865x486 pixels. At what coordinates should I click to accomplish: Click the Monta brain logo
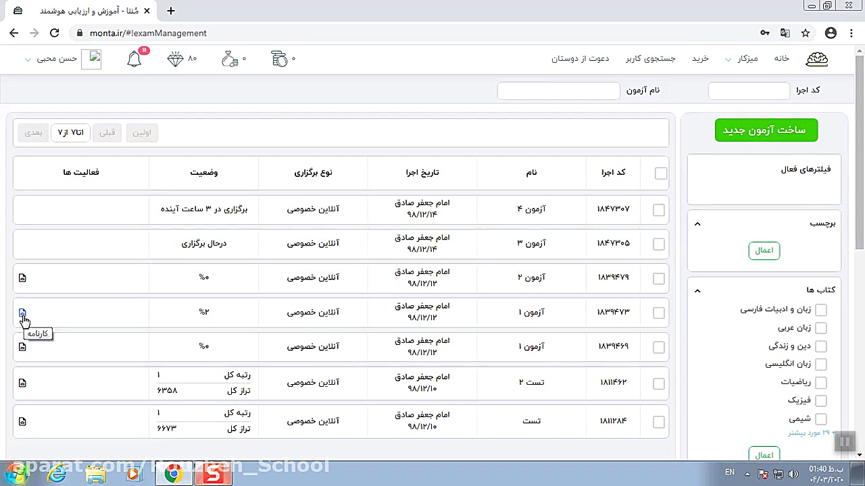[x=817, y=58]
